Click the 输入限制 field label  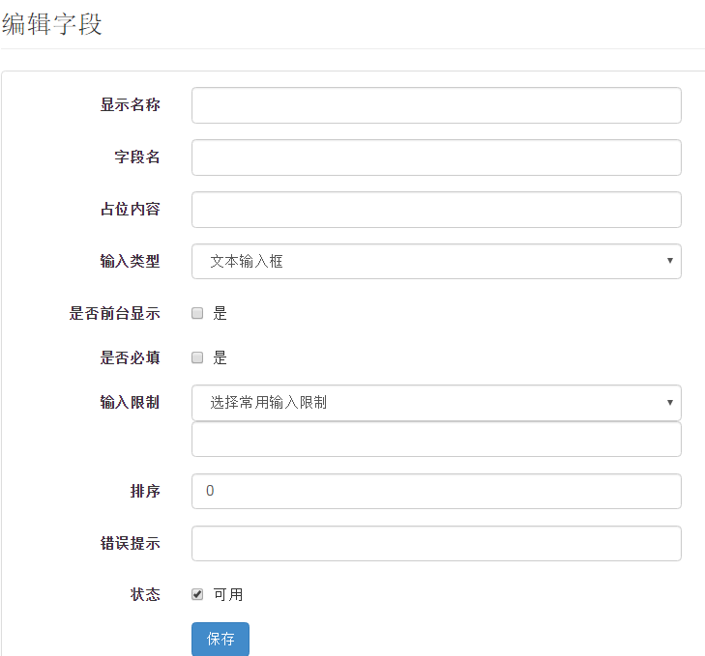pos(130,402)
